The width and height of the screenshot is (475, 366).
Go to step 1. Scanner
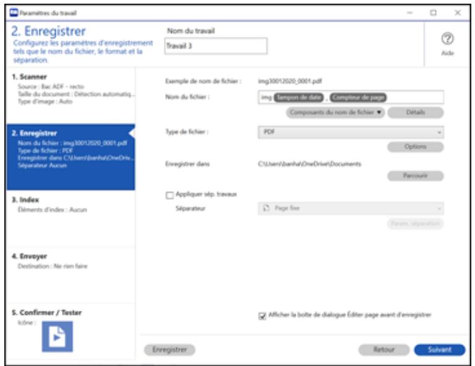tap(71, 95)
